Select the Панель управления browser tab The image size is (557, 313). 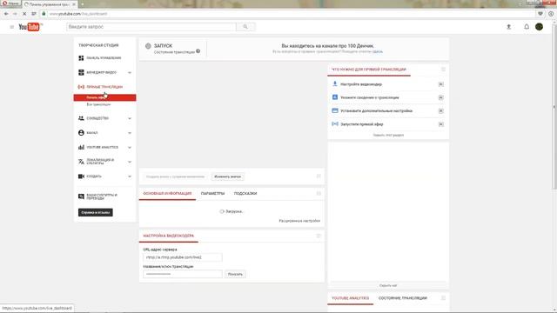click(49, 4)
